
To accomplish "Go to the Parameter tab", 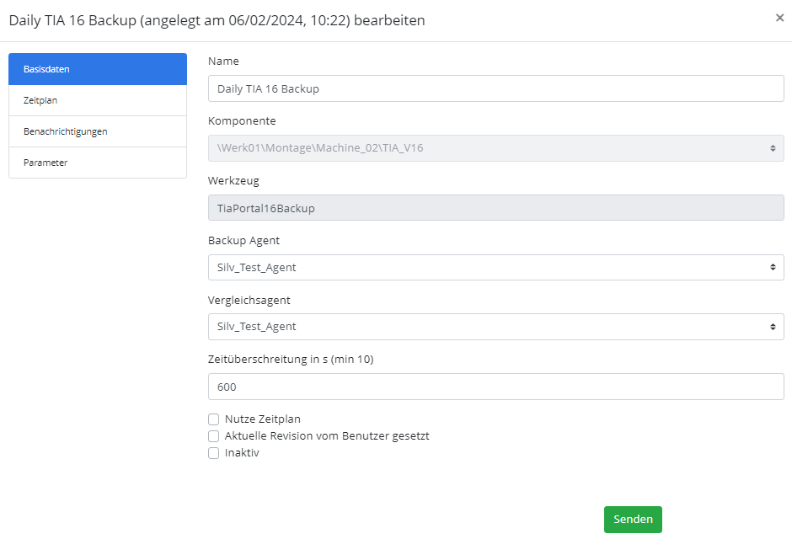I will 98,163.
